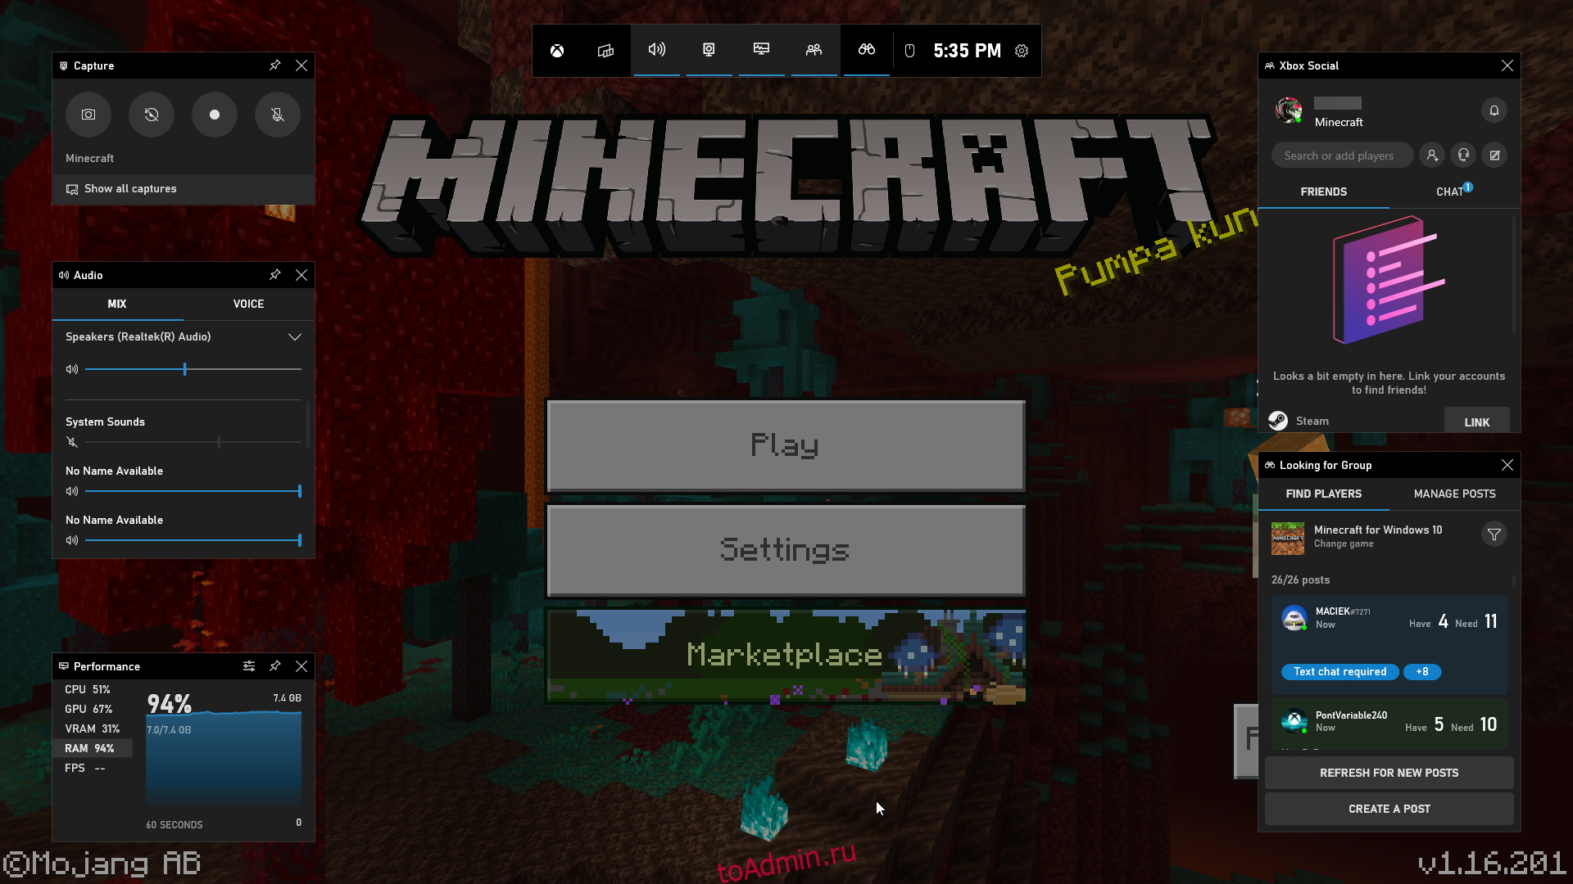The height and width of the screenshot is (884, 1573).
Task: Switch to CHAT tab in Xbox Social
Action: pos(1451,192)
